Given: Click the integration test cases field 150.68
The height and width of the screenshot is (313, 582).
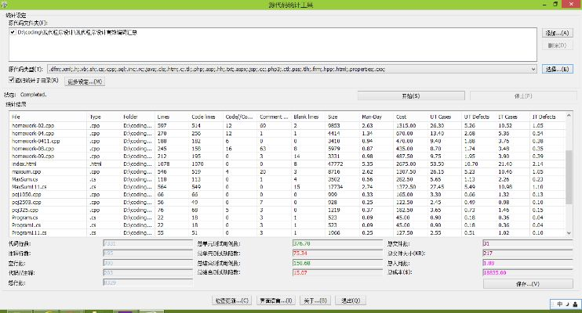Looking at the screenshot, I should 337,263.
